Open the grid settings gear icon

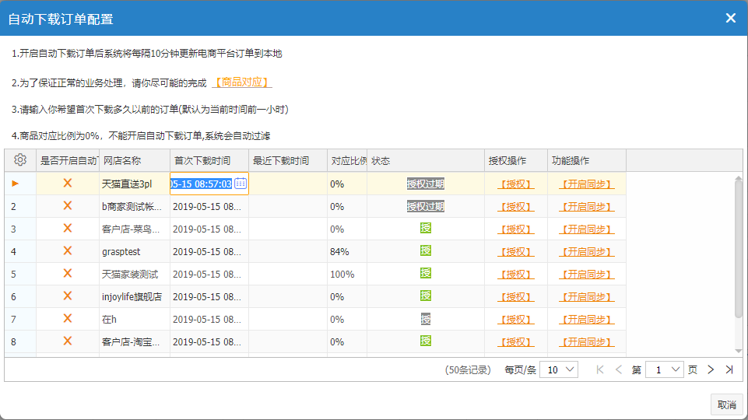(x=20, y=160)
